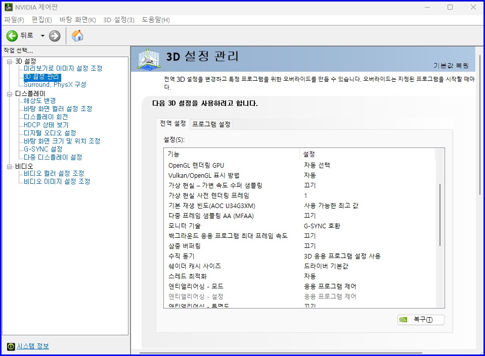Open 디스플레이 회전 in the tree

coord(46,117)
